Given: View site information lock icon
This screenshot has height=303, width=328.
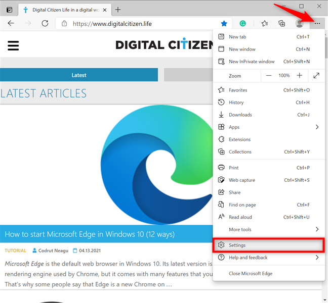Looking at the screenshot, I should (64, 23).
